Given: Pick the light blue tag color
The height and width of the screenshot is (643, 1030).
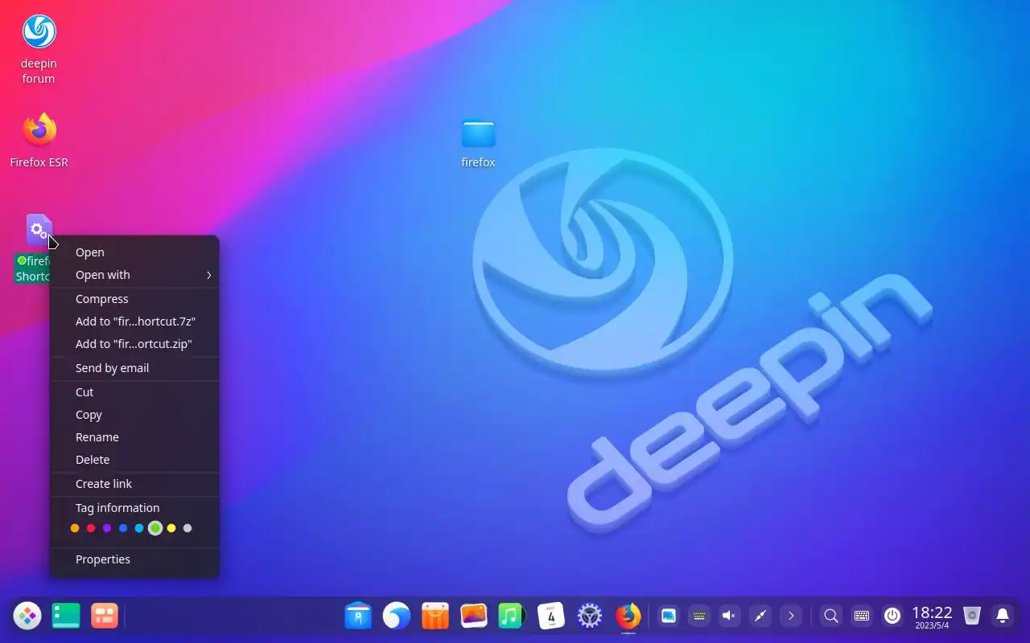Looking at the screenshot, I should 139,528.
